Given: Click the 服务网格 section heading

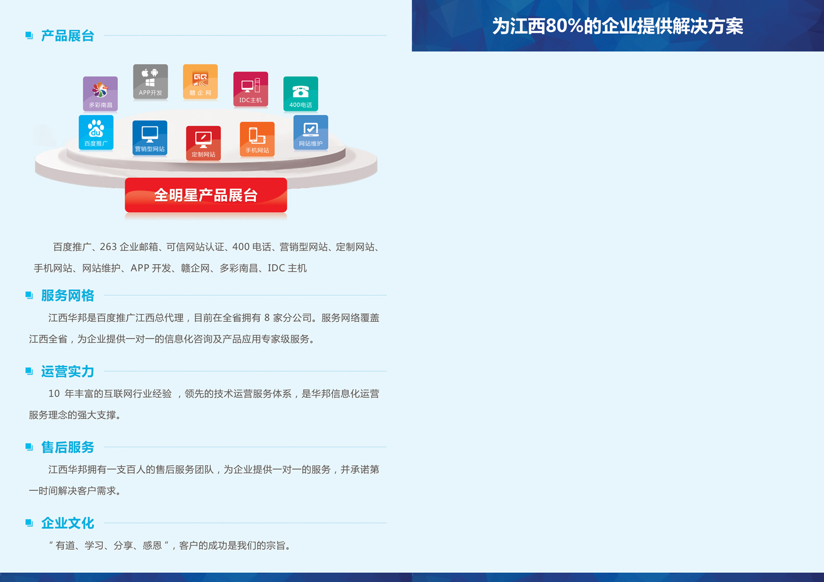Looking at the screenshot, I should [68, 296].
